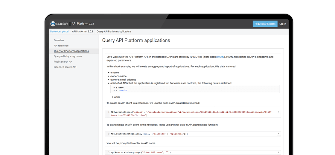Click into API.authenticate code cell
Screen dimensions: 335x155
coord(193,134)
